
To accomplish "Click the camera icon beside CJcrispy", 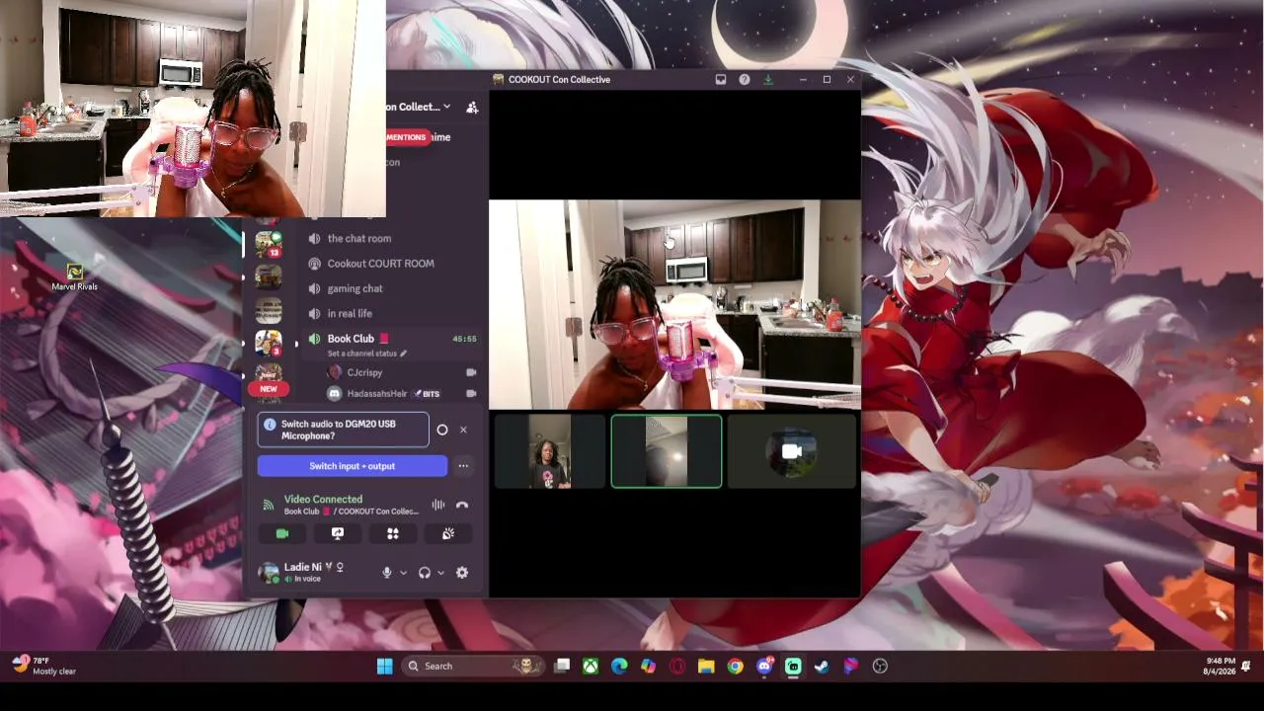I will (471, 372).
